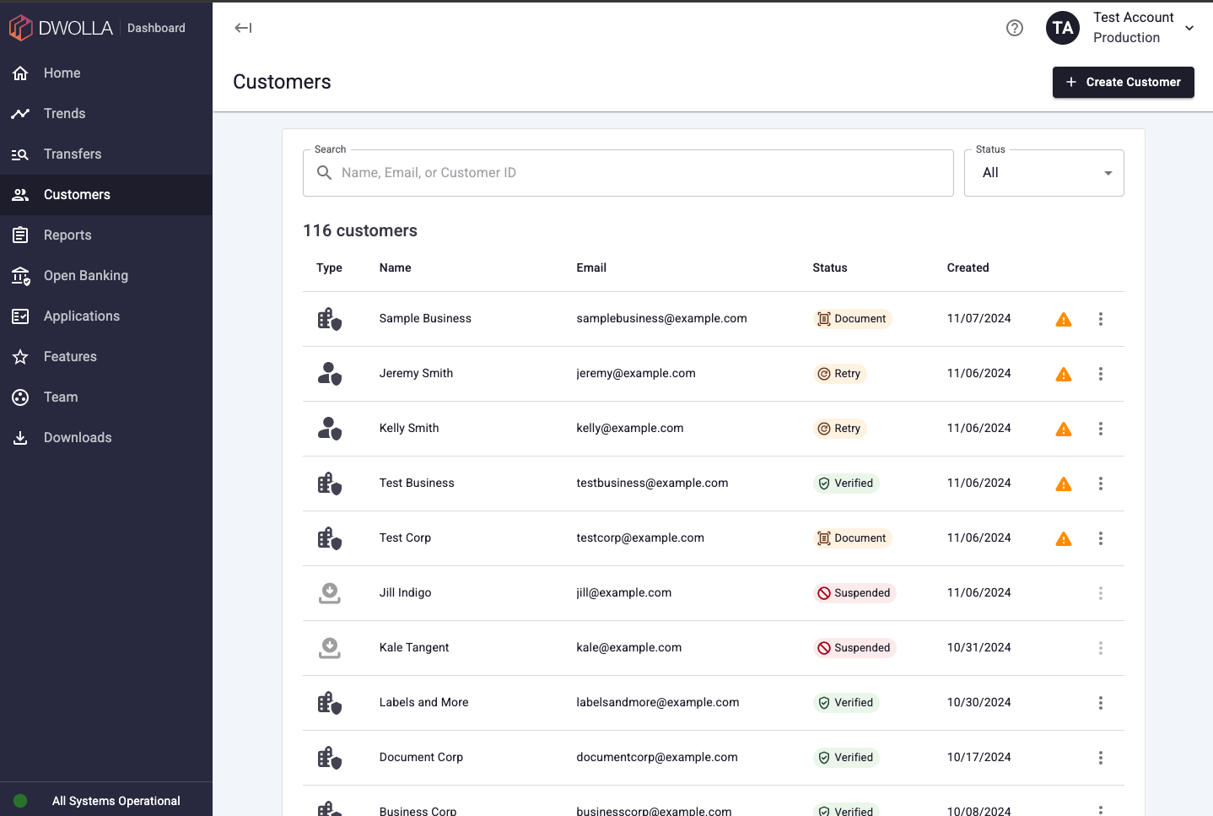The height and width of the screenshot is (816, 1213).
Task: Open the Home sidebar icon
Action: (x=20, y=73)
